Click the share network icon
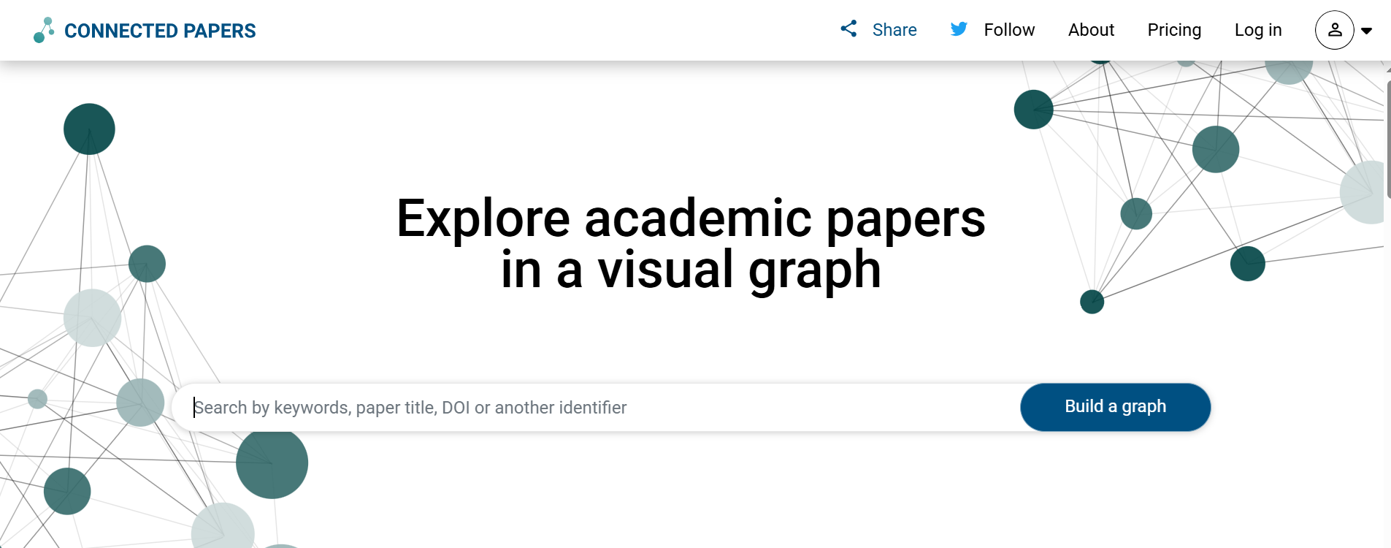Viewport: 1391px width, 548px height. [x=848, y=29]
